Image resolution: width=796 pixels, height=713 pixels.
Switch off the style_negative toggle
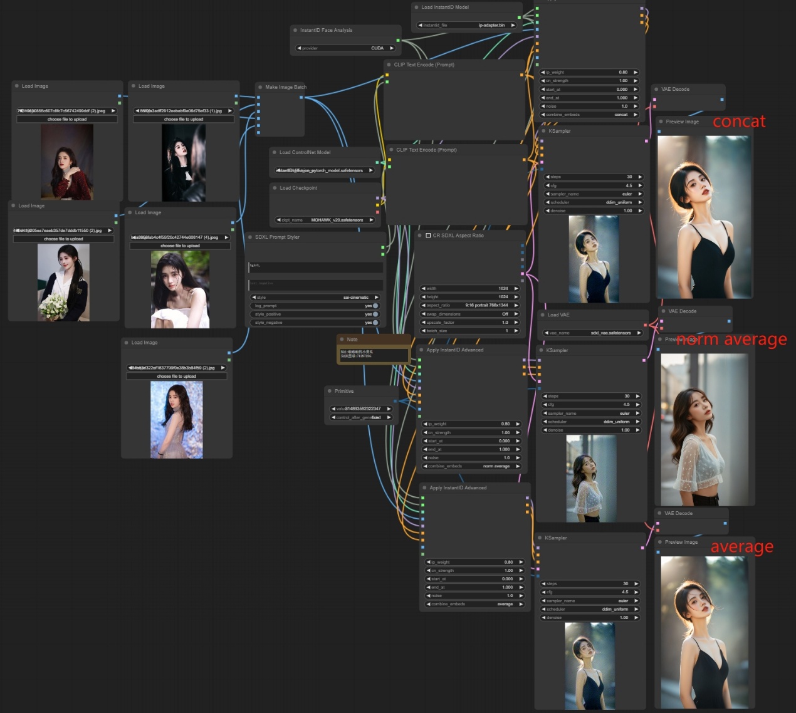[x=375, y=323]
